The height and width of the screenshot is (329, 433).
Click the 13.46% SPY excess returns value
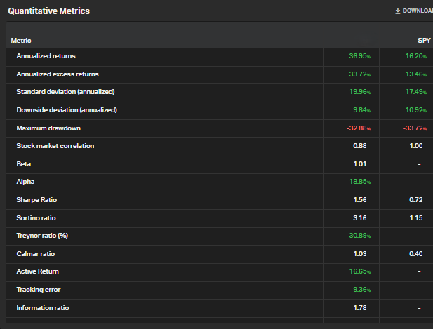(x=416, y=74)
